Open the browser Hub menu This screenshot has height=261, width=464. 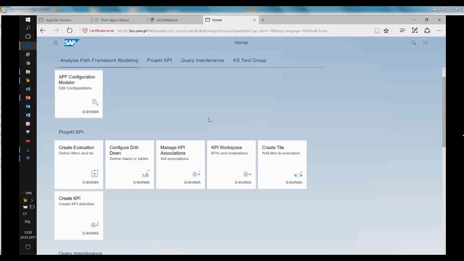402,30
